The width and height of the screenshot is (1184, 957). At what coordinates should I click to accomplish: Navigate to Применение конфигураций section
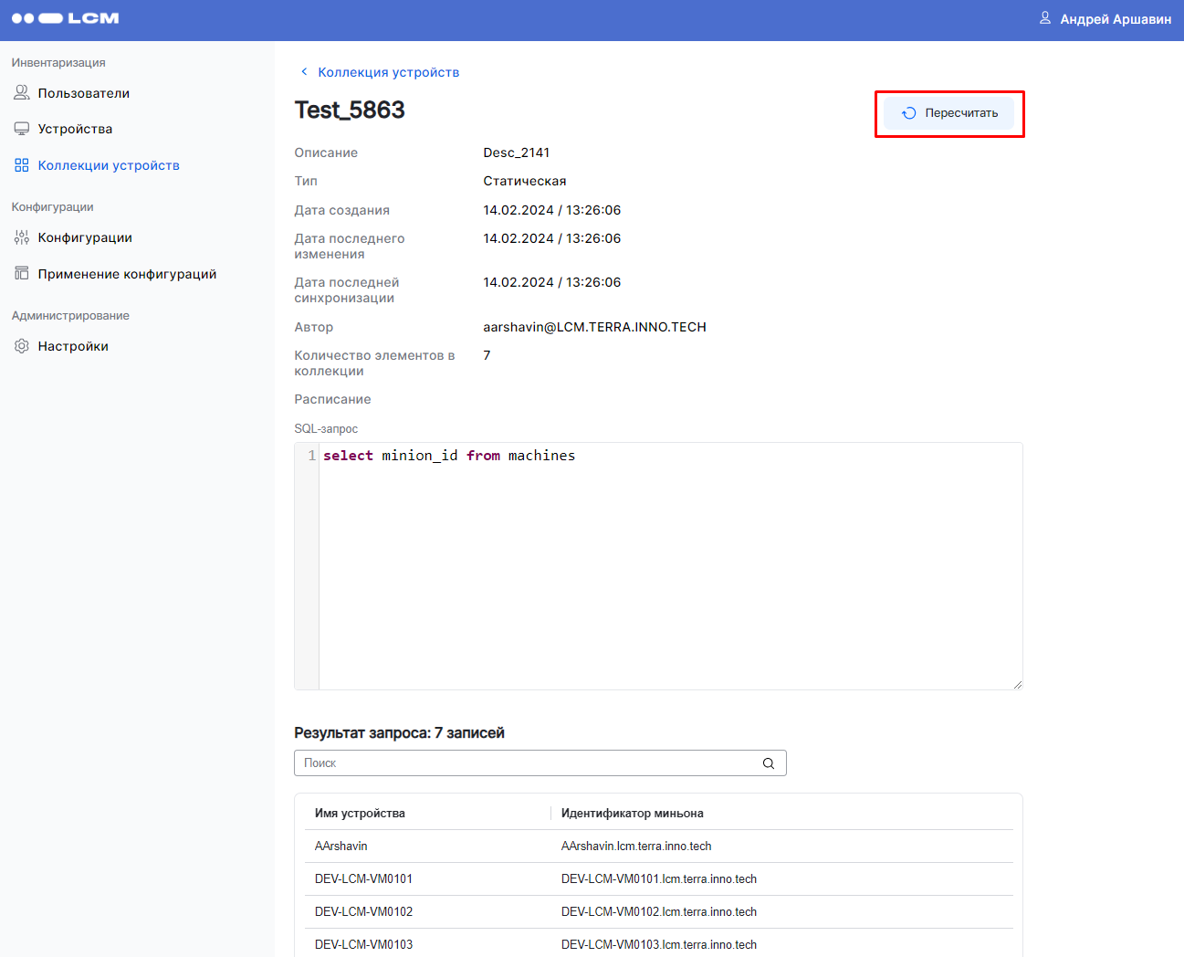127,274
